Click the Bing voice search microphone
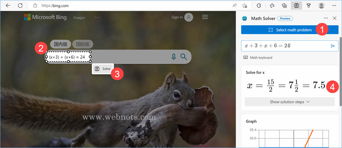This screenshot has height=148, width=342. point(174,57)
